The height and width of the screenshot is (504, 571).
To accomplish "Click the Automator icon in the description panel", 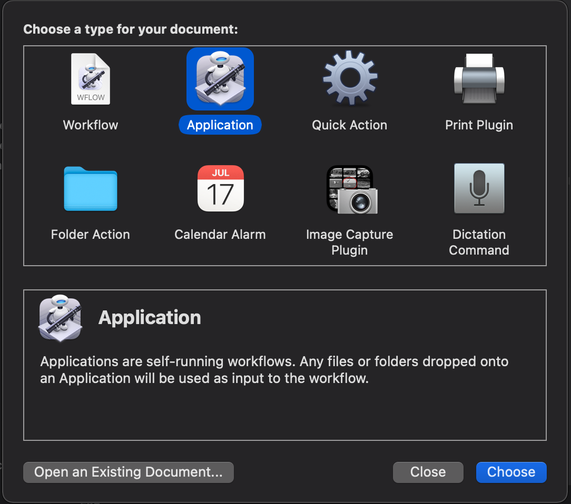I will (x=60, y=318).
